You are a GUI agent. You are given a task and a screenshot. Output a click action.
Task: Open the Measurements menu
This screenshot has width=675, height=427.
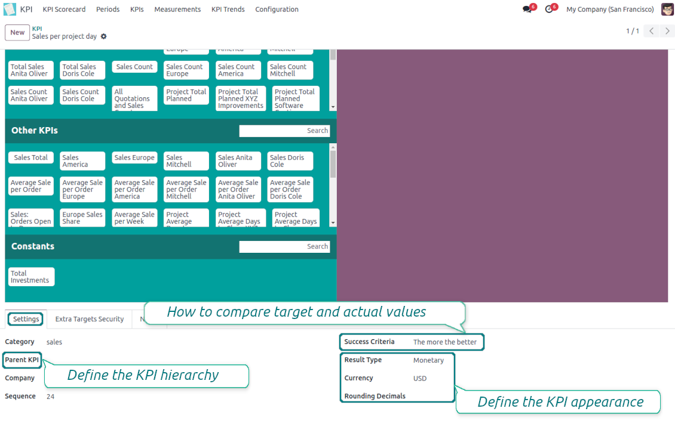coord(177,9)
